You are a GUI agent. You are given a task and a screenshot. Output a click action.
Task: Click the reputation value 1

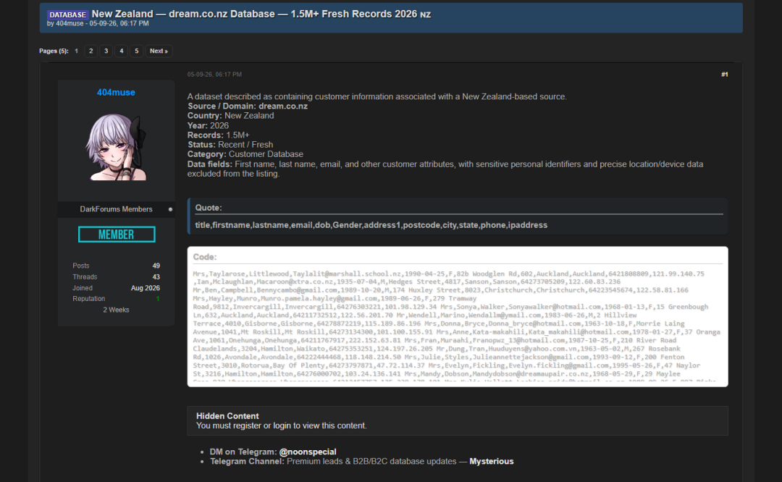158,299
